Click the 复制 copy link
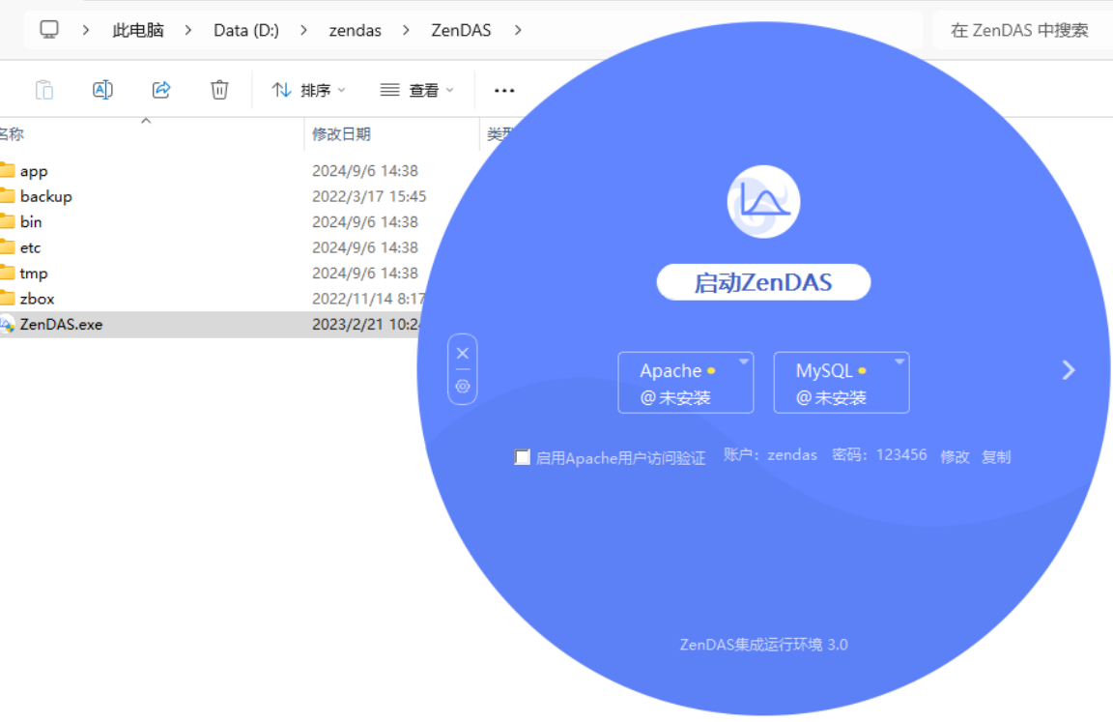 996,456
